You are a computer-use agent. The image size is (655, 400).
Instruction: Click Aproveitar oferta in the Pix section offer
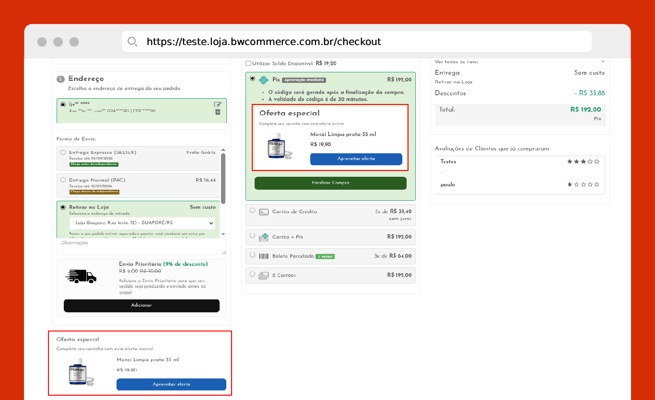356,159
